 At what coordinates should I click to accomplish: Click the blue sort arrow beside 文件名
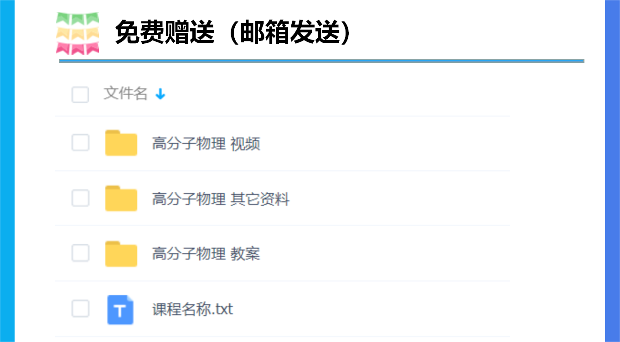pos(160,94)
